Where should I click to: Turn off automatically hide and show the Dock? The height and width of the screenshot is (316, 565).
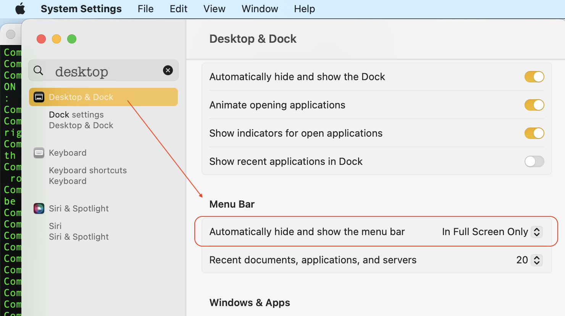tap(534, 77)
